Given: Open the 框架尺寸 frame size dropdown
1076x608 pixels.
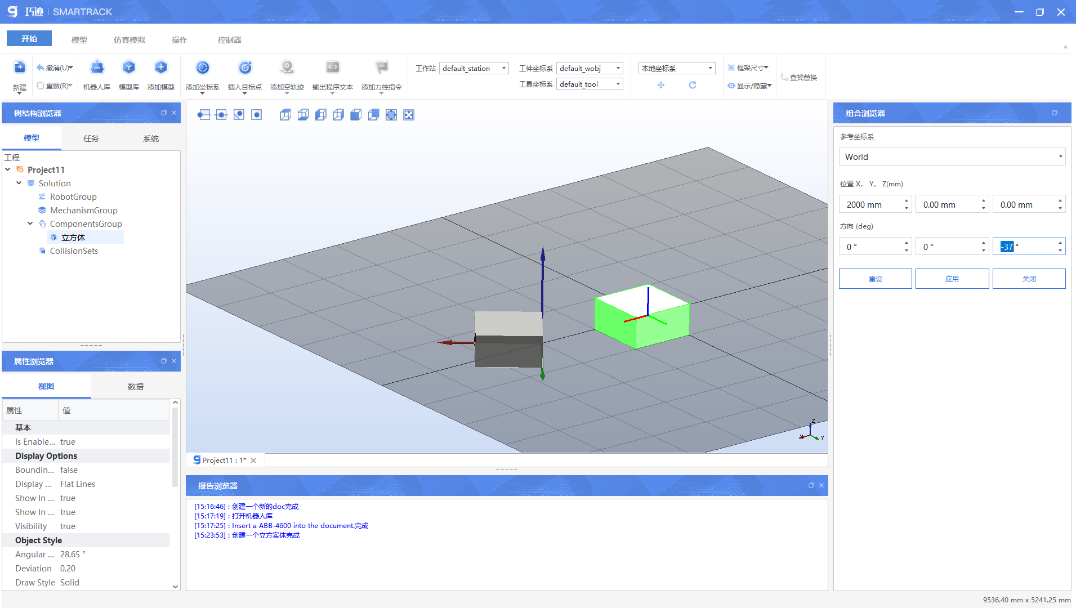Looking at the screenshot, I should coord(748,68).
